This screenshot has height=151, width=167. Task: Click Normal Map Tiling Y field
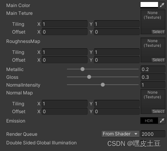[117, 103]
